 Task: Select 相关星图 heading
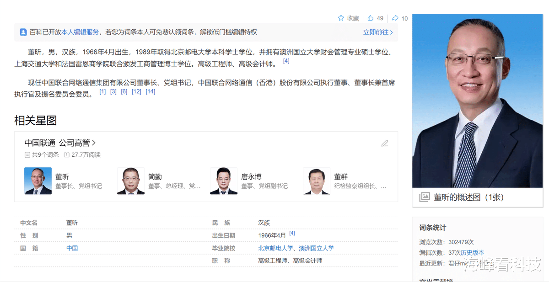click(x=36, y=121)
